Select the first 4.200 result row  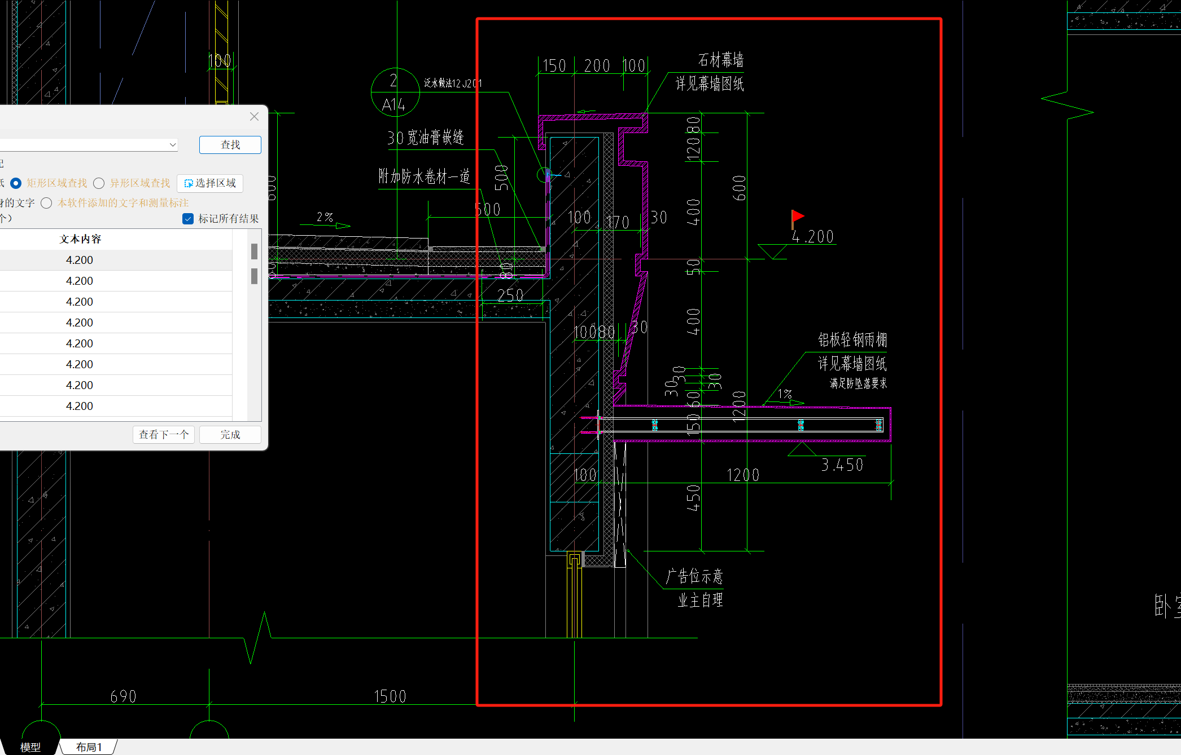[116, 260]
